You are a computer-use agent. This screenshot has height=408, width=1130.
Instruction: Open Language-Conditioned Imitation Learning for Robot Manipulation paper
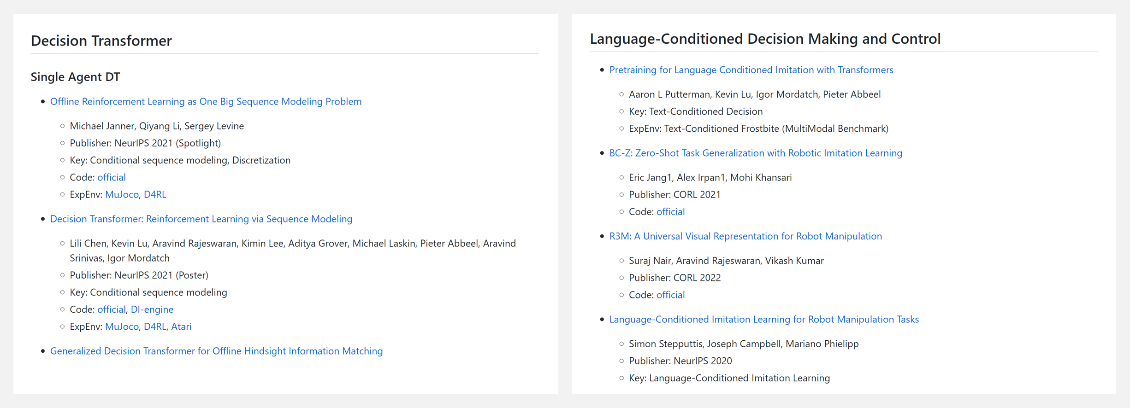(764, 319)
